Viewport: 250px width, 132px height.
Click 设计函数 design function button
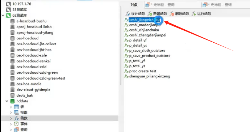point(136,14)
